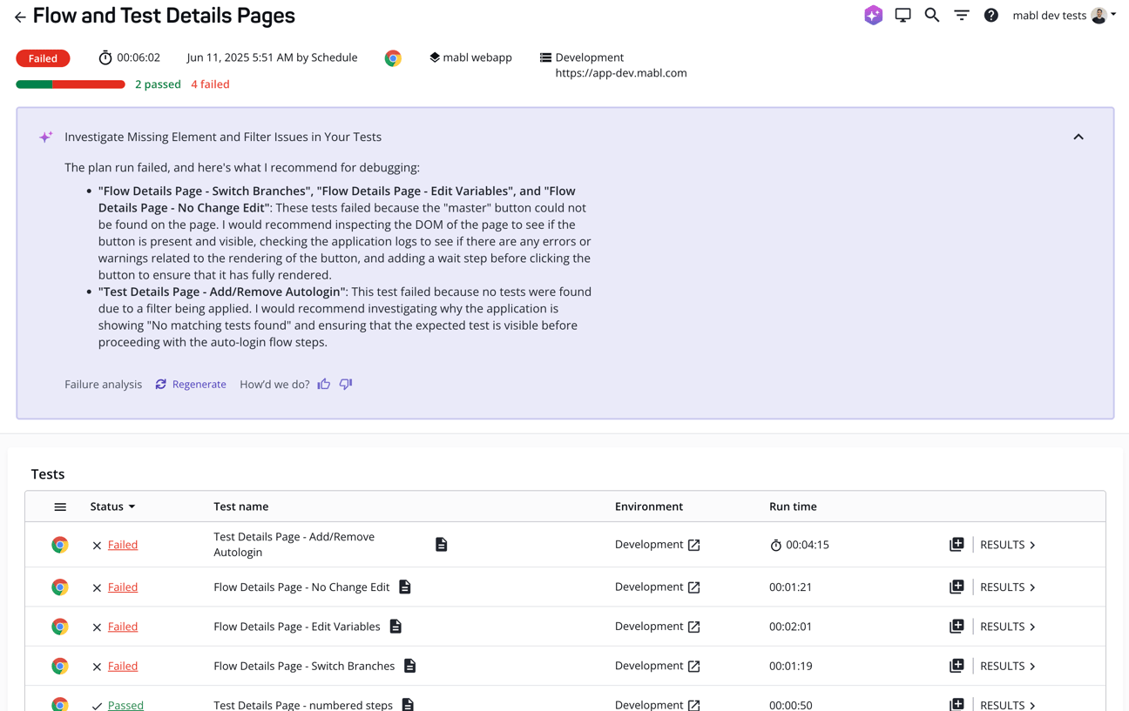Click the Test name column header

[x=240, y=506]
